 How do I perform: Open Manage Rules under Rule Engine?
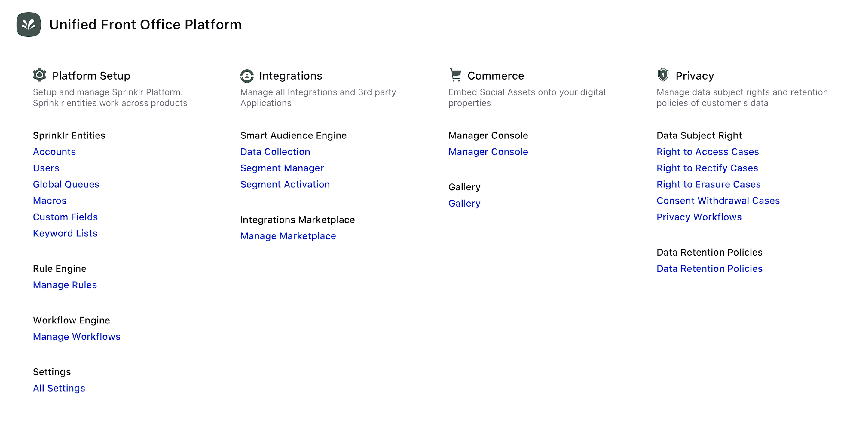65,285
